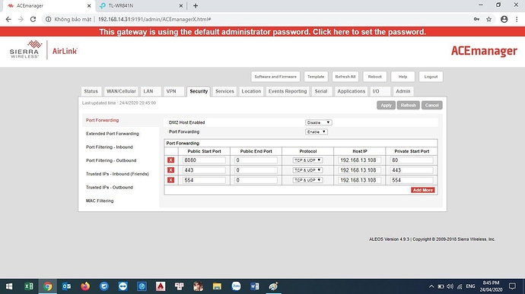Bookmark this page with the star icon
Image resolution: width=525 pixels, height=294 pixels.
[x=488, y=20]
